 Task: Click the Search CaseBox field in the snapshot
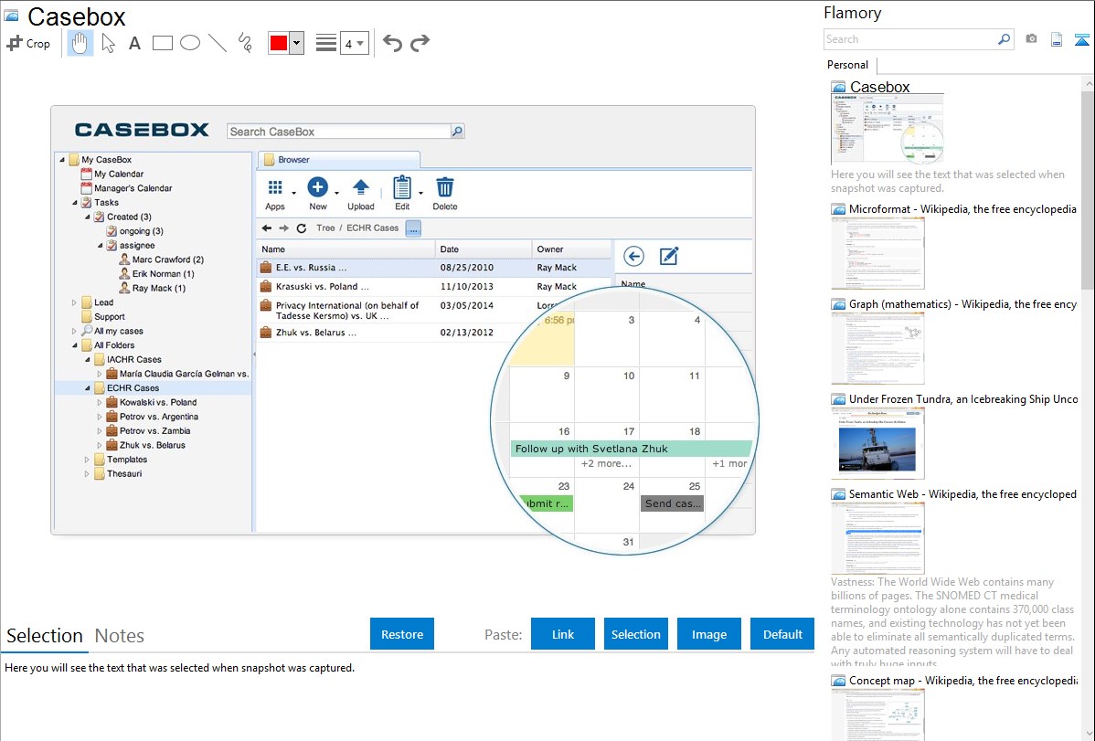coord(339,132)
